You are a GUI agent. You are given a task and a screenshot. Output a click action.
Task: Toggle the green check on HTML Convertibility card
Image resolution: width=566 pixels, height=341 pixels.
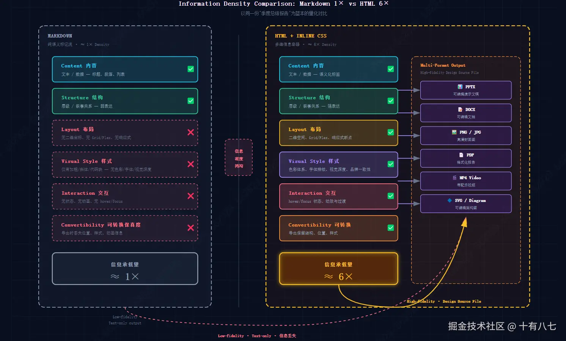point(391,228)
